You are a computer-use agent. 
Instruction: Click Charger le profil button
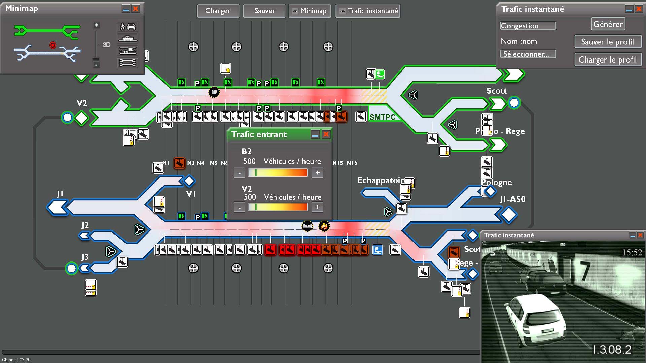coord(608,60)
